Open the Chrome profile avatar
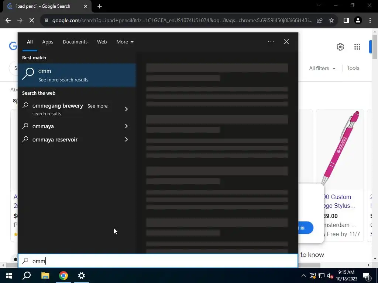This screenshot has height=283, width=378. click(358, 21)
